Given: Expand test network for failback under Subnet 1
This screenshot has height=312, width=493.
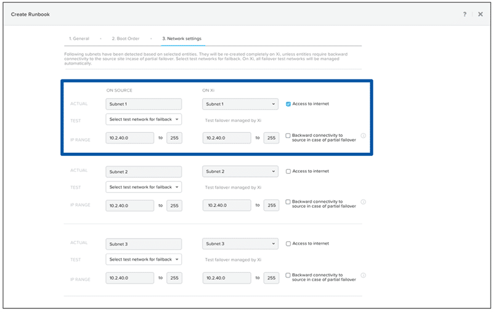Looking at the screenshot, I should [x=144, y=119].
